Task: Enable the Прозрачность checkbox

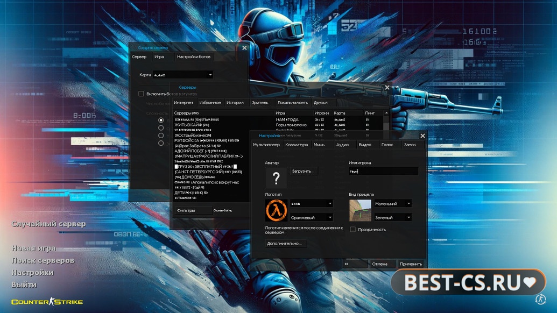Action: tap(352, 230)
